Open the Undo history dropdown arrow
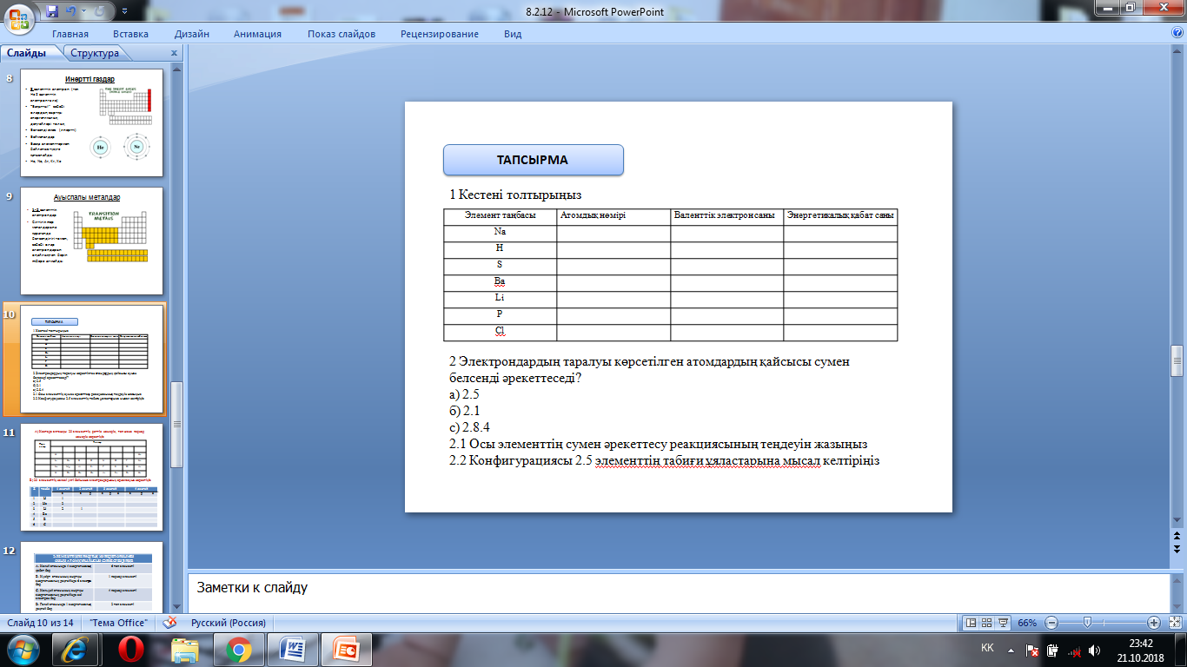The image size is (1187, 667). coord(83,12)
